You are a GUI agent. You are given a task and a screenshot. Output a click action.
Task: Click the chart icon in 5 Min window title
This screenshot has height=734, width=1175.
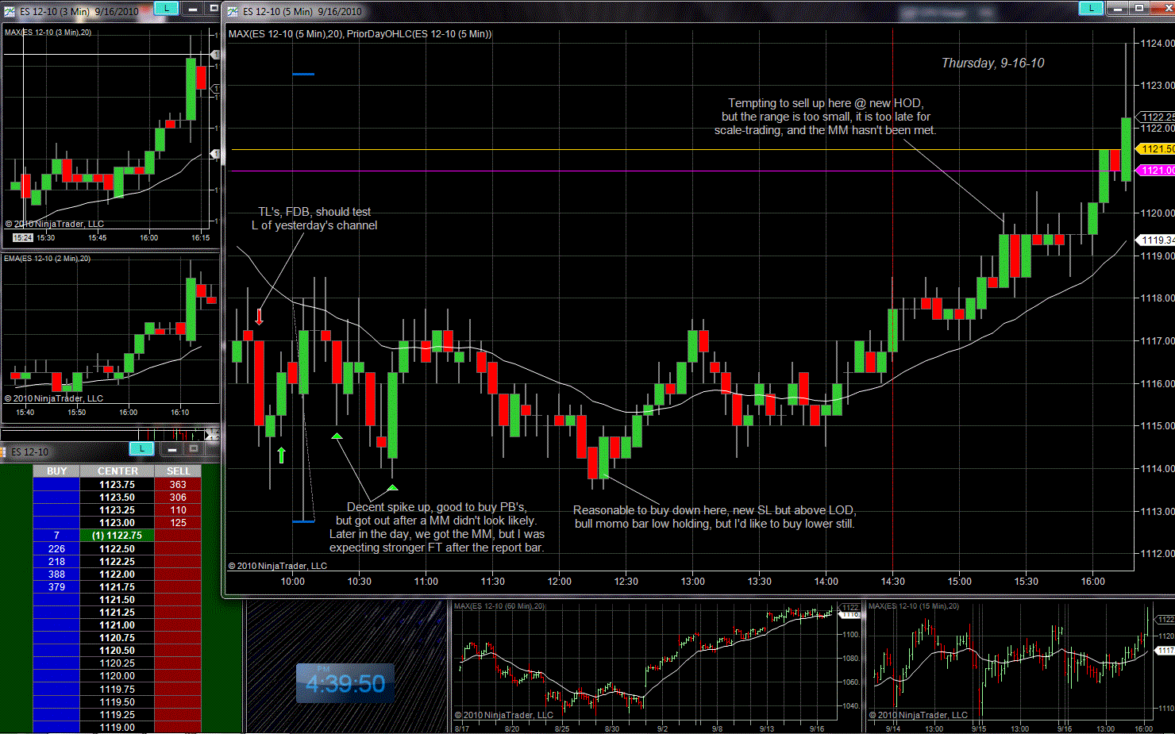click(233, 11)
